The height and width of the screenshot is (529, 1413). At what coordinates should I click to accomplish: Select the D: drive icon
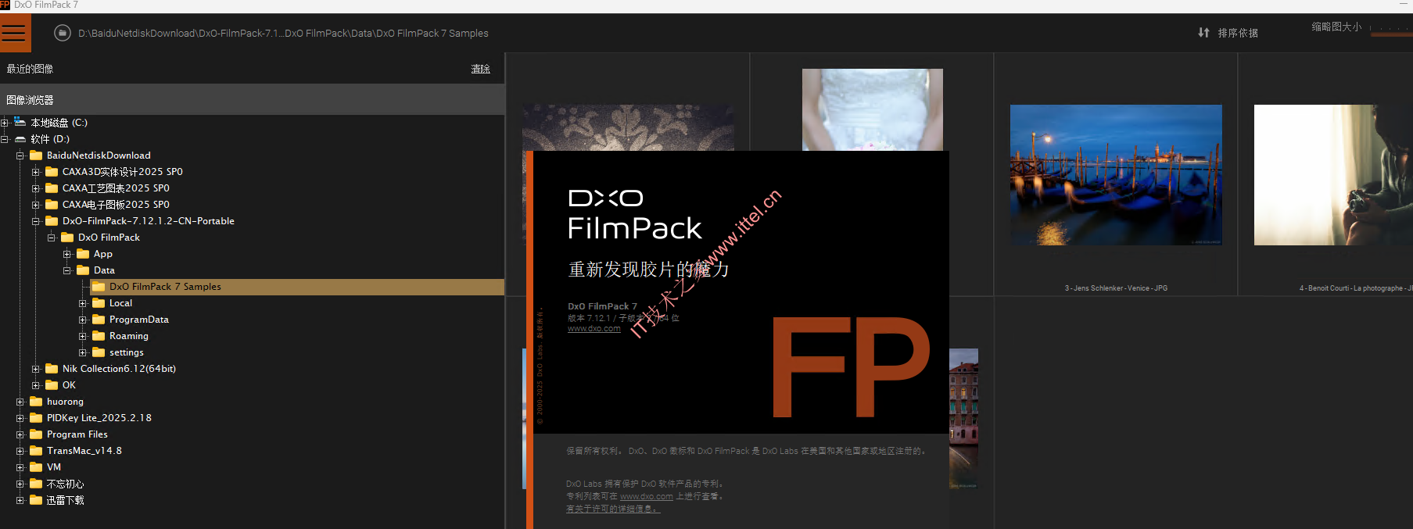(x=20, y=139)
